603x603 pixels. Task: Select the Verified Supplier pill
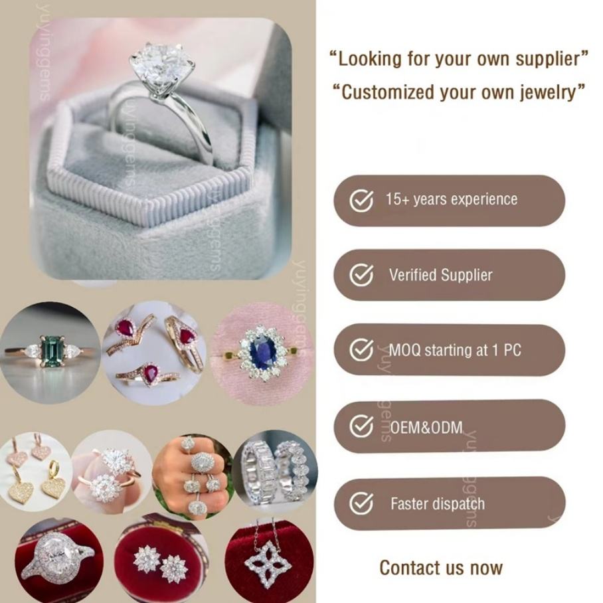click(x=449, y=275)
